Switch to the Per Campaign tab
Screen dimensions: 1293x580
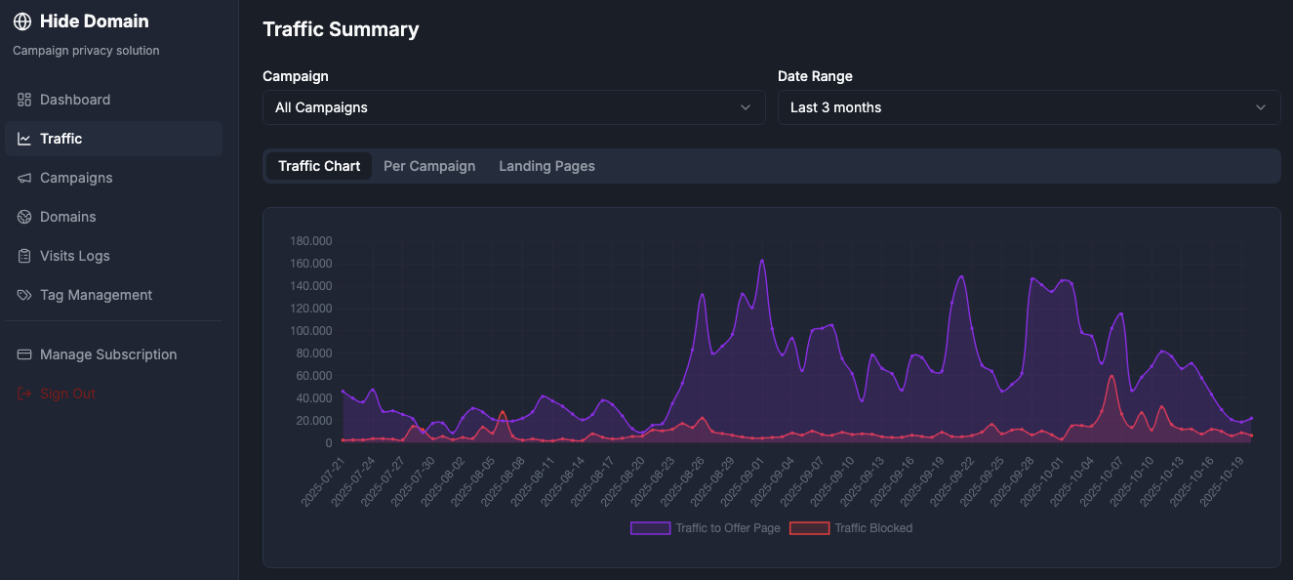pyautogui.click(x=429, y=166)
